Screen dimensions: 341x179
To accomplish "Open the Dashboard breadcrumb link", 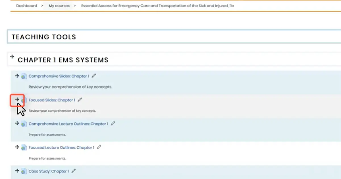I will coord(26,5).
